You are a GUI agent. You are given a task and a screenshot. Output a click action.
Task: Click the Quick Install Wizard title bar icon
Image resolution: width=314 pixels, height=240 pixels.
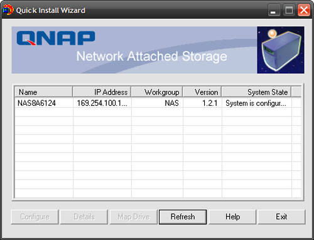point(8,10)
